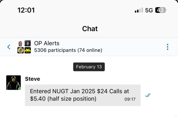178x116 pixels.
Task: Click the yellow bottom-left group avatar
Action: pyautogui.click(x=20, y=50)
